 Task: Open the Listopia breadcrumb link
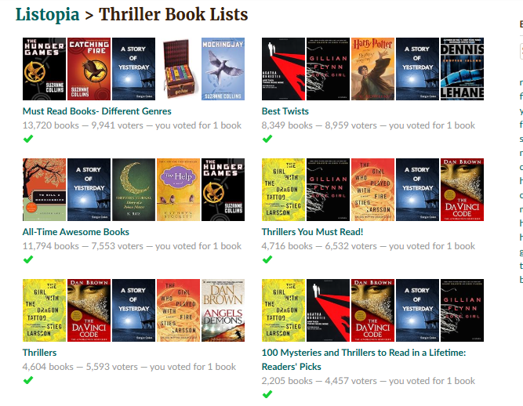47,15
